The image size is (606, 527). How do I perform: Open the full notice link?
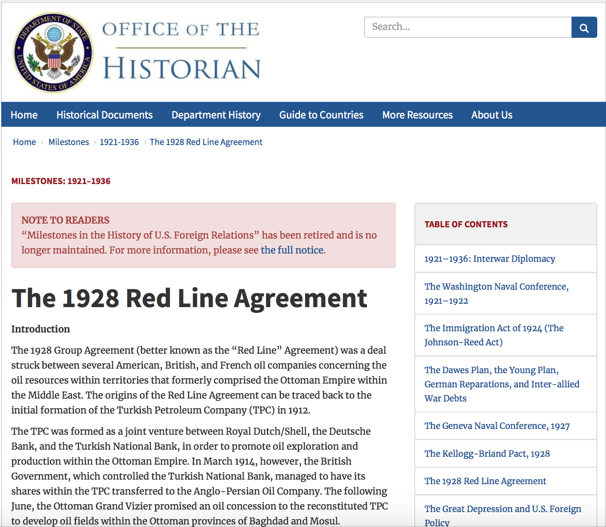point(292,250)
